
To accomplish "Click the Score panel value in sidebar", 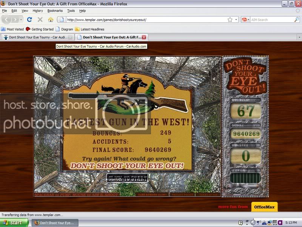I will pos(246,134).
